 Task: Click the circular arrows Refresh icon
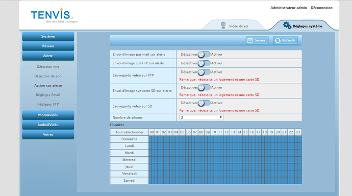click(278, 40)
